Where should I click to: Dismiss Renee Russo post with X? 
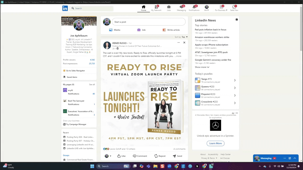[x=184, y=42]
